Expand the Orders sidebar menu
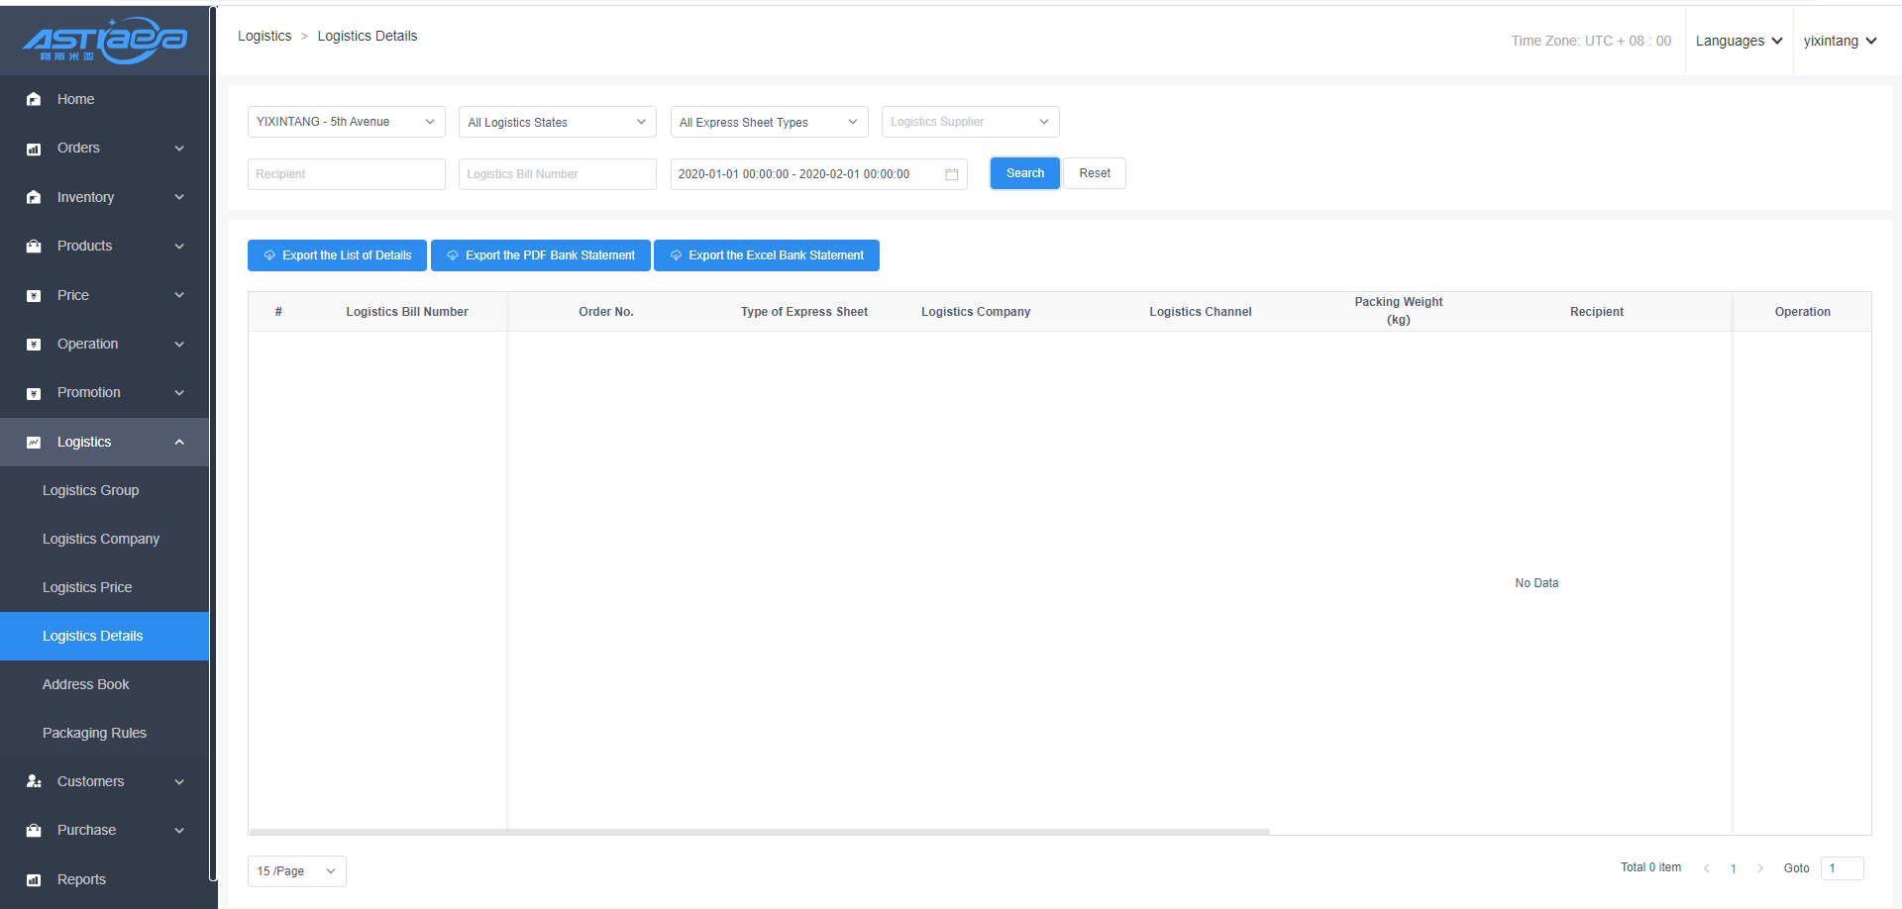Image resolution: width=1902 pixels, height=909 pixels. coord(179,149)
